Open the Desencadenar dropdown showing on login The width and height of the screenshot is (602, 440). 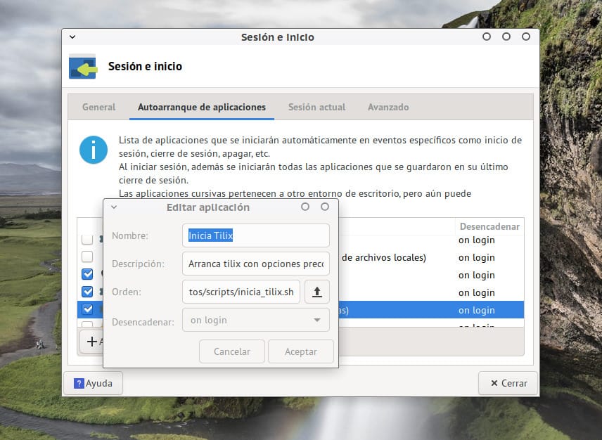point(256,320)
